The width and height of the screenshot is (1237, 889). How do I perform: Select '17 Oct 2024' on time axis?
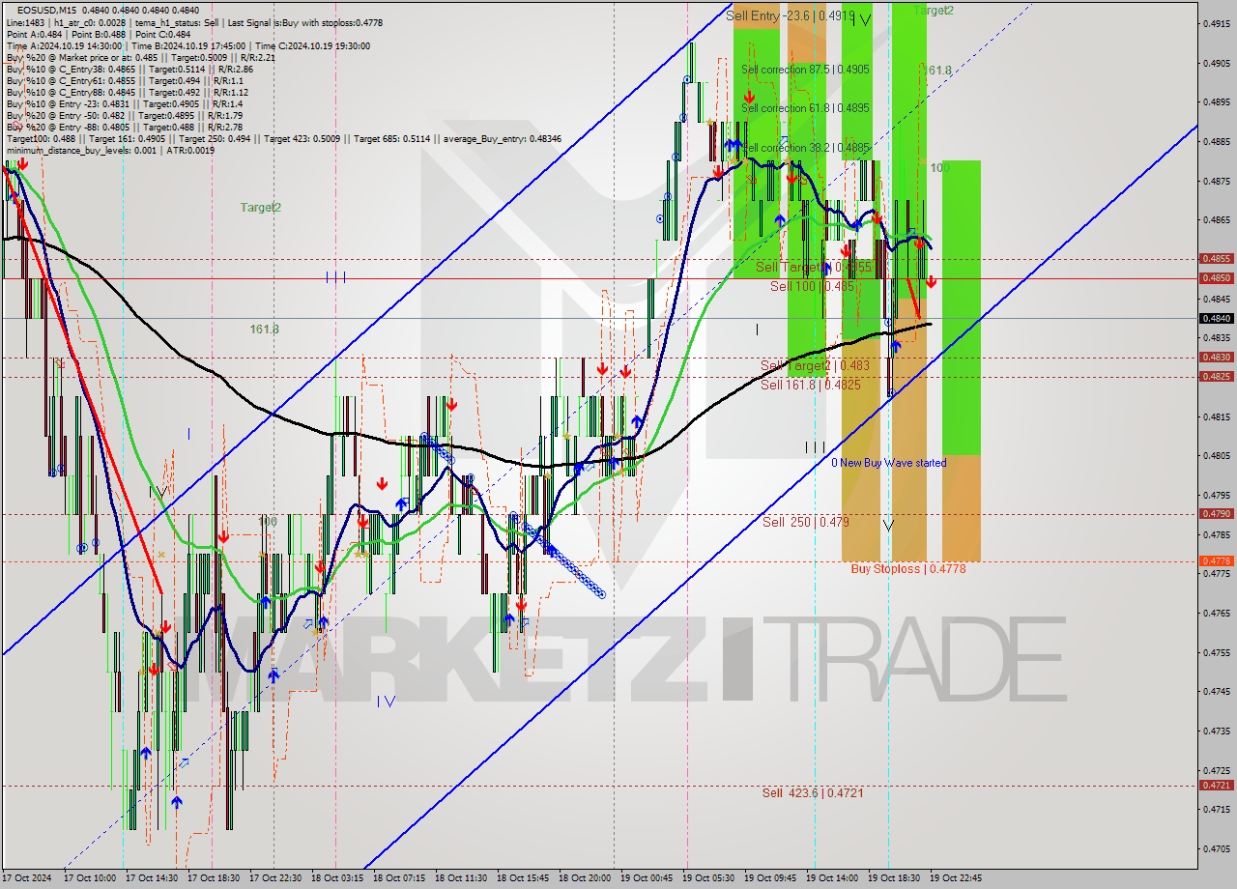coord(26,878)
